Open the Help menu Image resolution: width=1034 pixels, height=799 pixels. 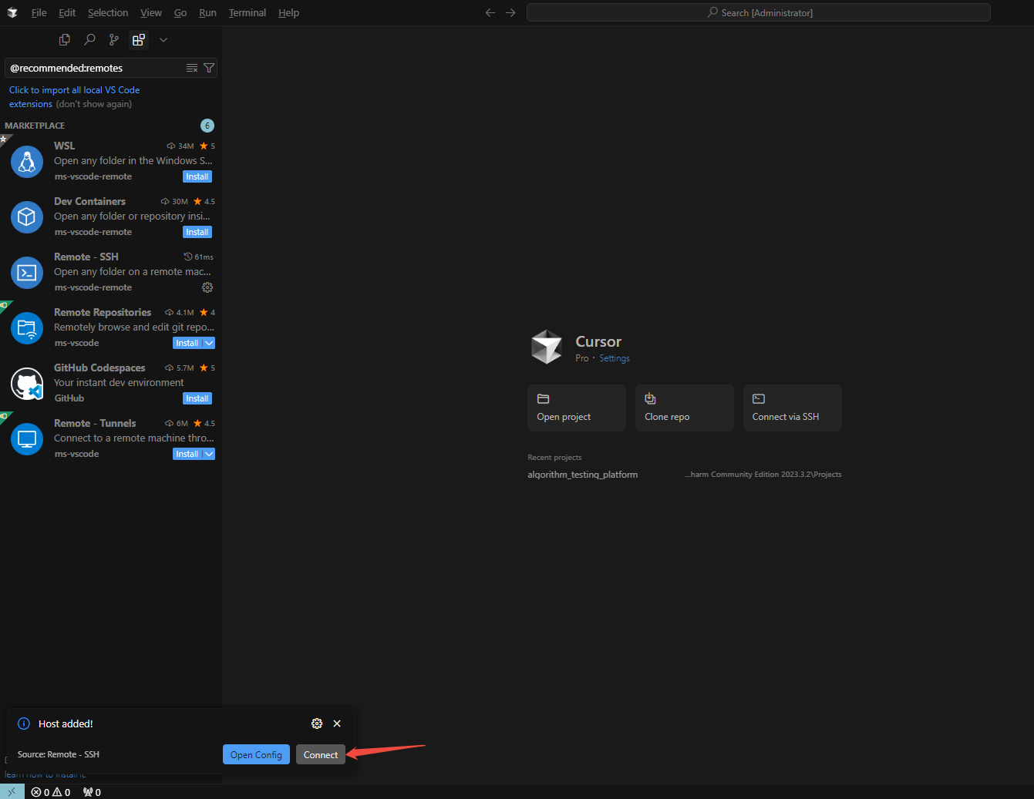pyautogui.click(x=288, y=13)
